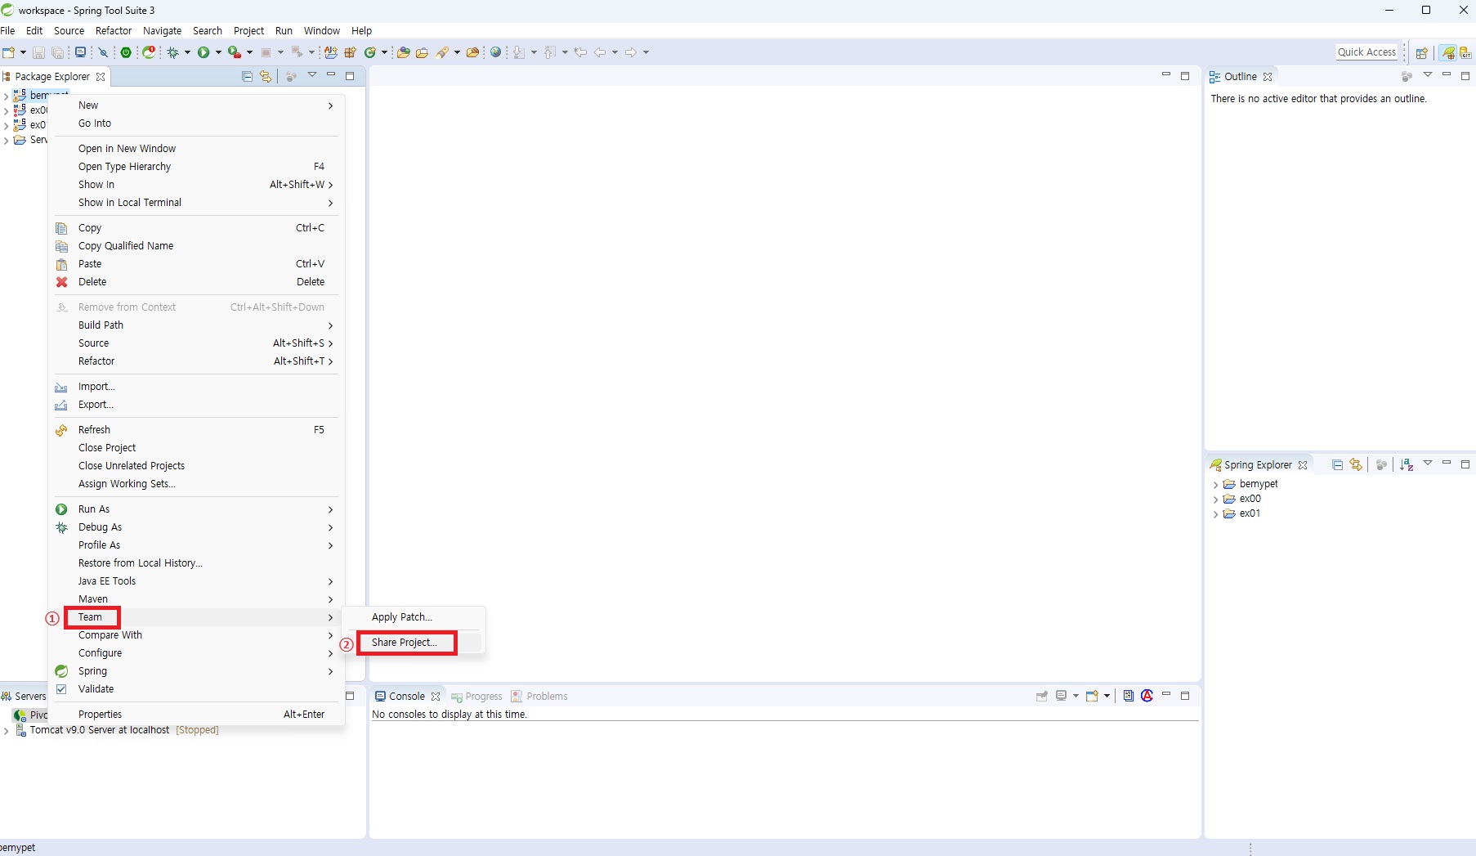1476x856 pixels.
Task: Open the Team submenu entry
Action: pyautogui.click(x=196, y=617)
